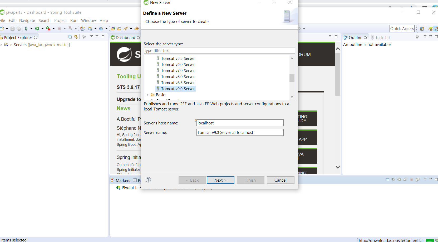Open Project Explorer view menu triangle
438x242 pixels.
(92, 36)
